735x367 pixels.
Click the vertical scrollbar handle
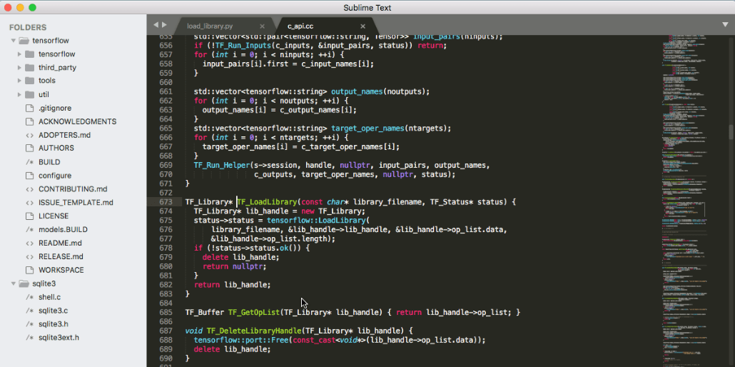pyautogui.click(x=731, y=132)
